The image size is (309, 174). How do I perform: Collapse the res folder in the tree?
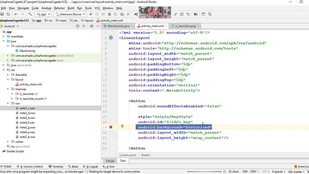click(x=3, y=70)
